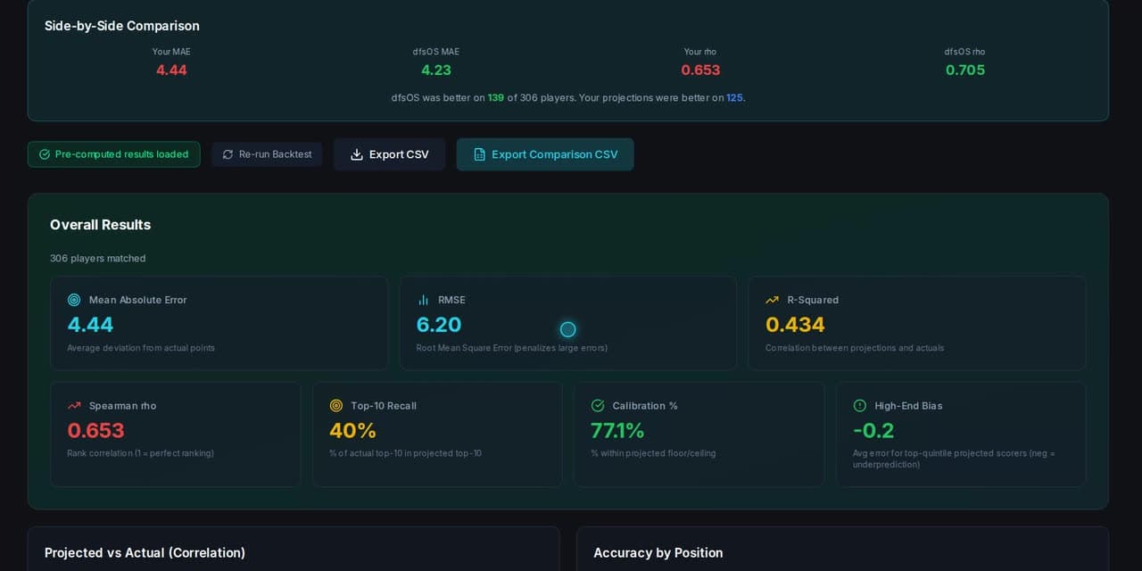
Task: Click the 306 players matched text
Action: [97, 259]
